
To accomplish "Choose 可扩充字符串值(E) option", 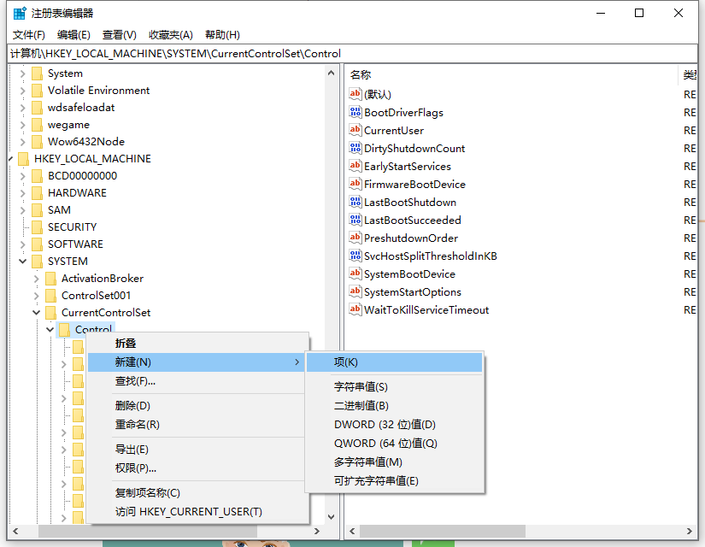I will (x=394, y=481).
